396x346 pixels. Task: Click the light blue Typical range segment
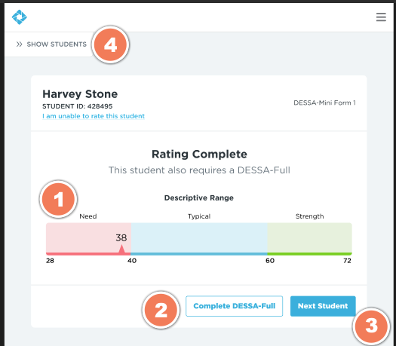pyautogui.click(x=199, y=239)
